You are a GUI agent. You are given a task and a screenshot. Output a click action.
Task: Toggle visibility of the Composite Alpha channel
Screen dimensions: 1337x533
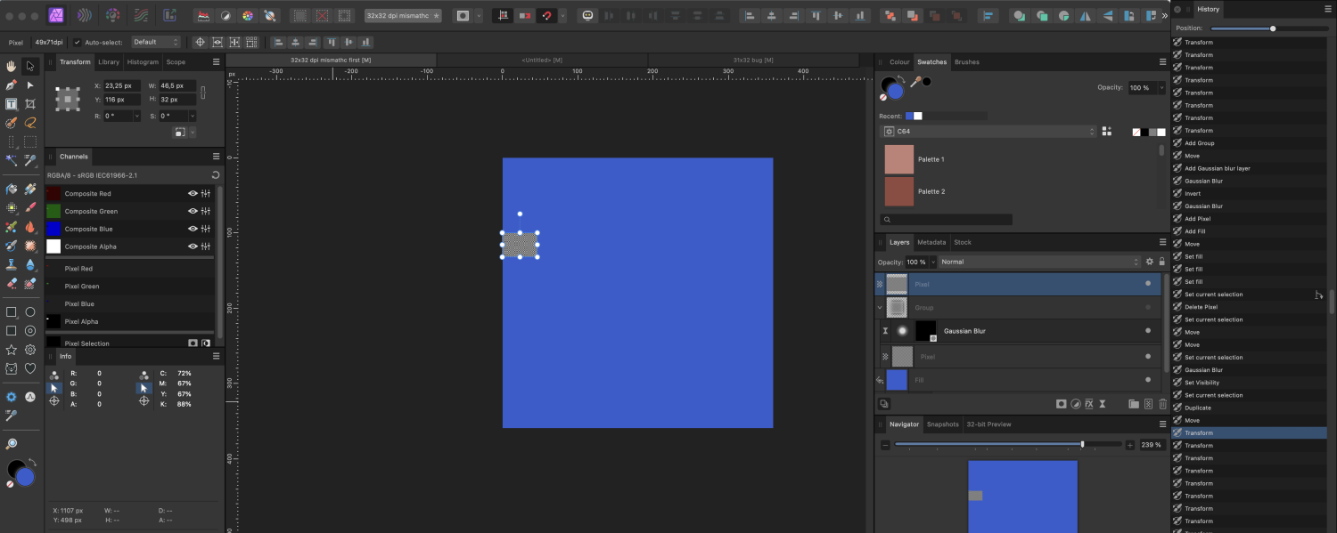tap(191, 246)
